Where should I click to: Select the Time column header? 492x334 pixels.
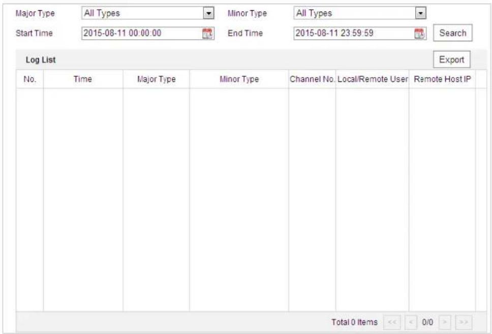coord(83,79)
